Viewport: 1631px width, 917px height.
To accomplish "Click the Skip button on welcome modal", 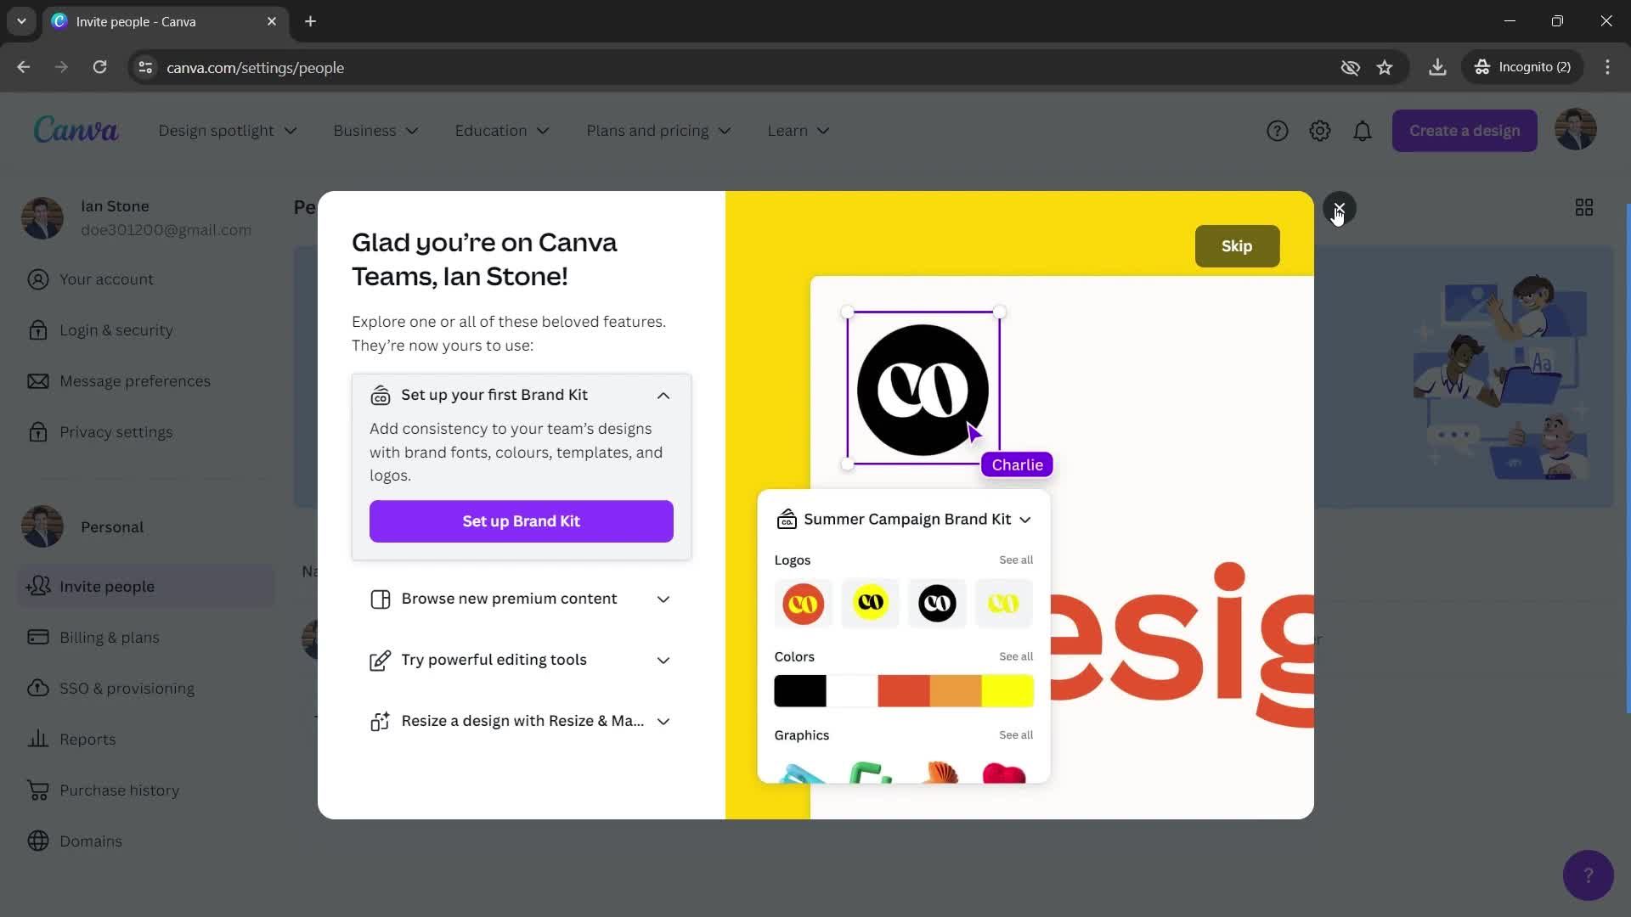I will 1237,245.
